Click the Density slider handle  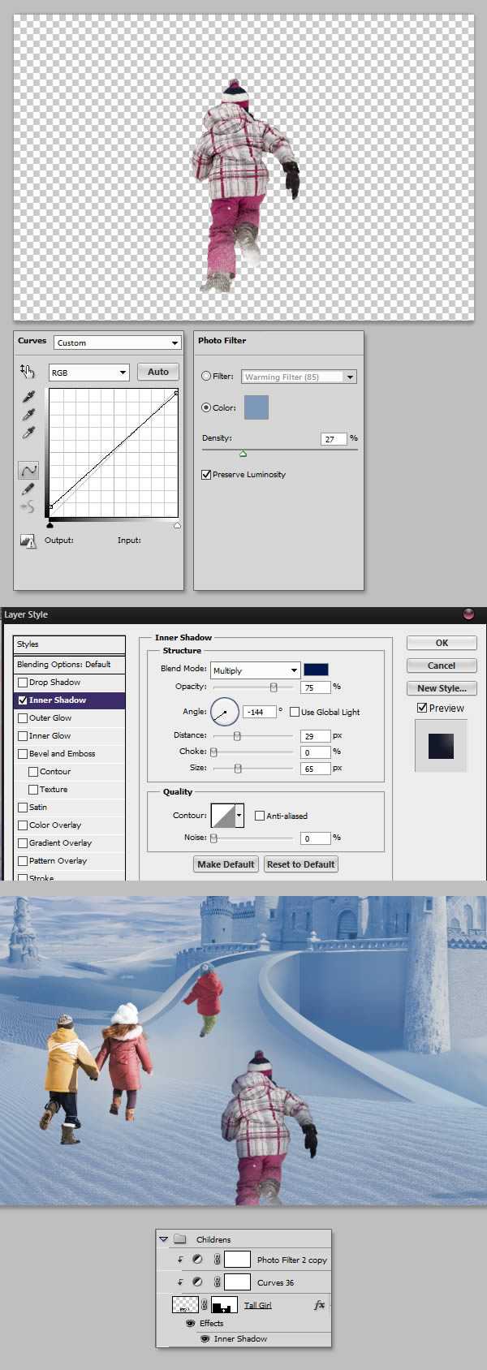click(x=243, y=453)
